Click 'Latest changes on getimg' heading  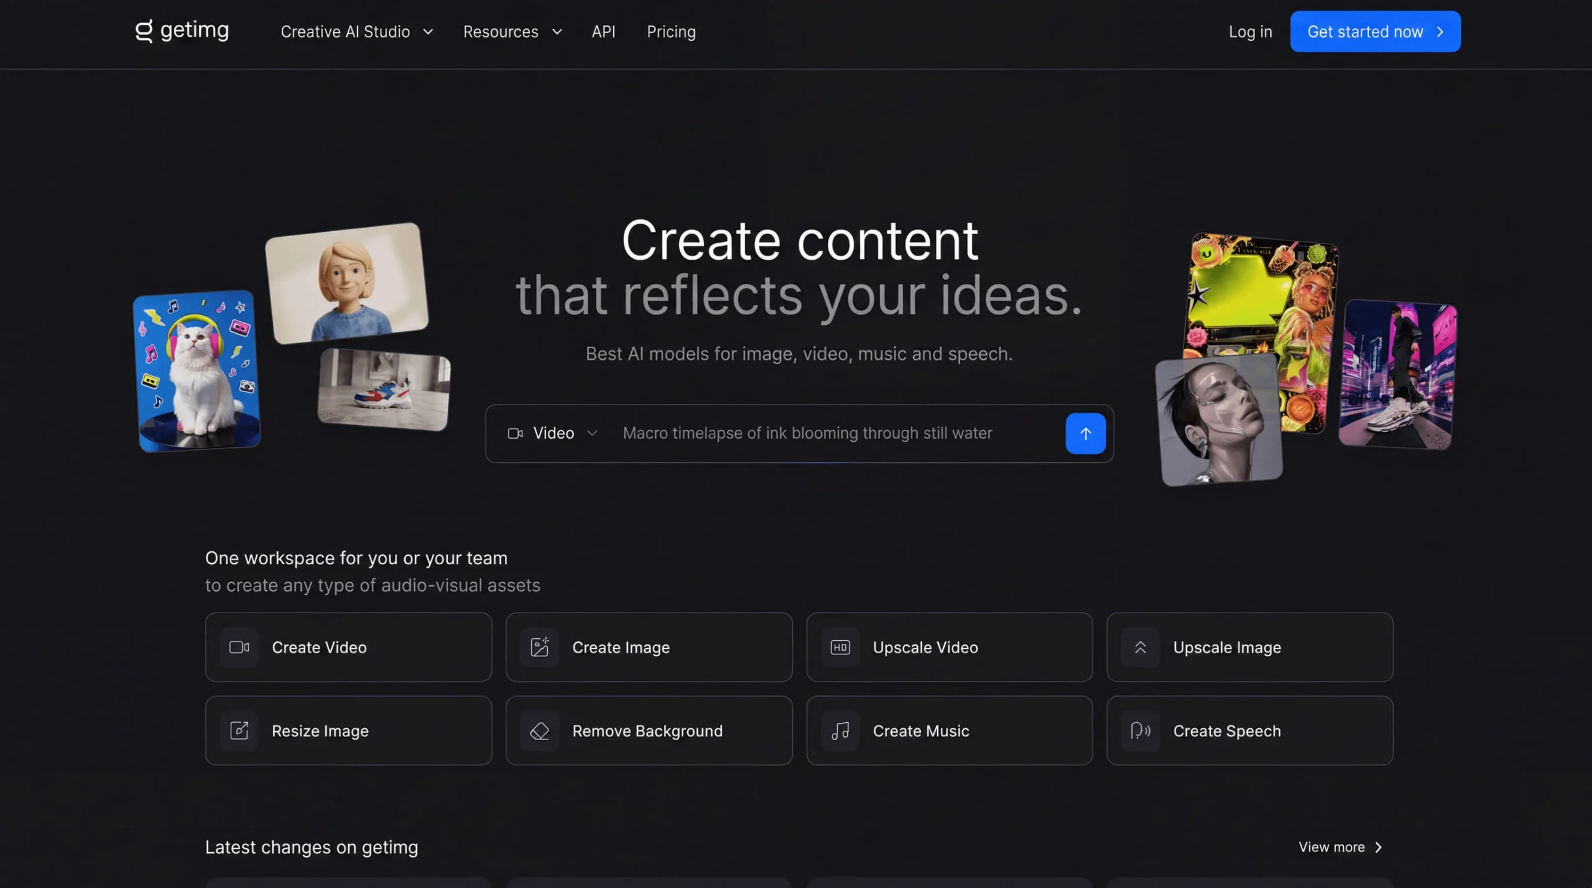[312, 847]
